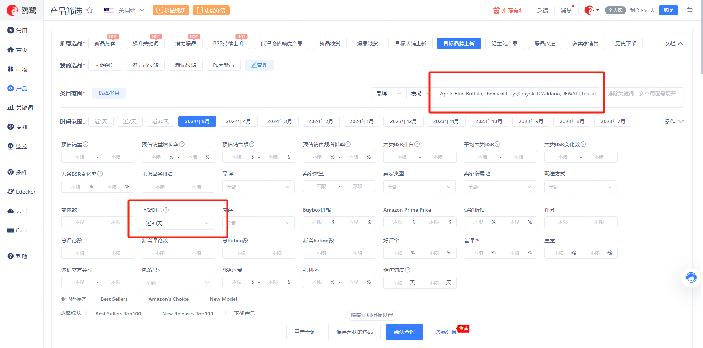703x348 pixels.
Task: Show help for 销售速度
Action: click(x=408, y=270)
